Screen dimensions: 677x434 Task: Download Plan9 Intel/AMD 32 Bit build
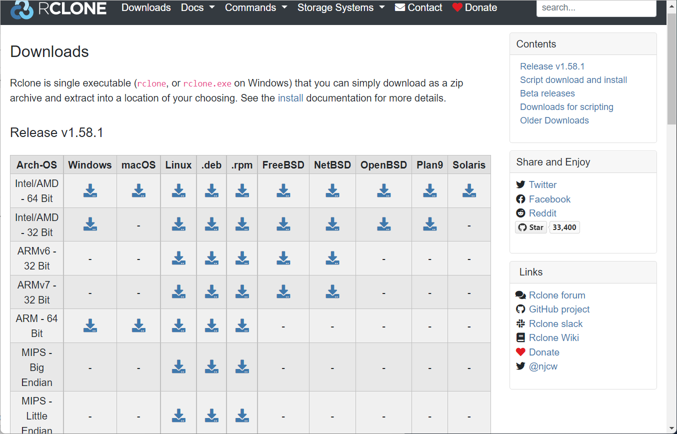click(x=430, y=224)
